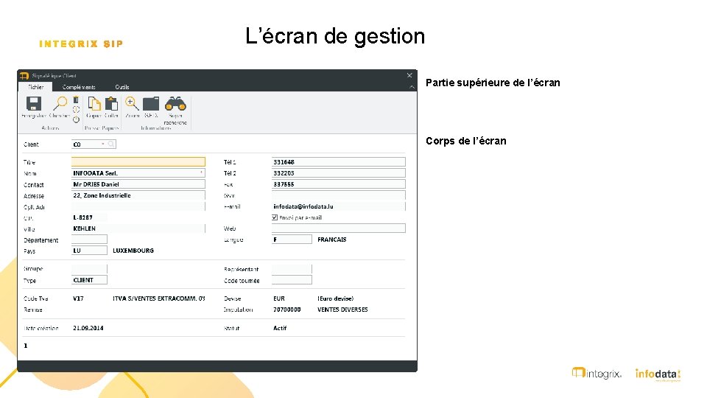Save the record with the Enregistrer floppy icon
Image resolution: width=707 pixels, height=398 pixels.
[34, 104]
